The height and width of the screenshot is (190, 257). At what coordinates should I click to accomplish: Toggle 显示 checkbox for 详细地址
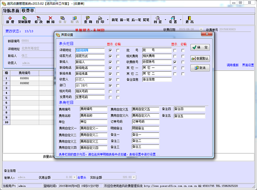point(110,50)
